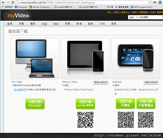Click the myVideo logo
The image size is (163, 138).
tap(19, 16)
